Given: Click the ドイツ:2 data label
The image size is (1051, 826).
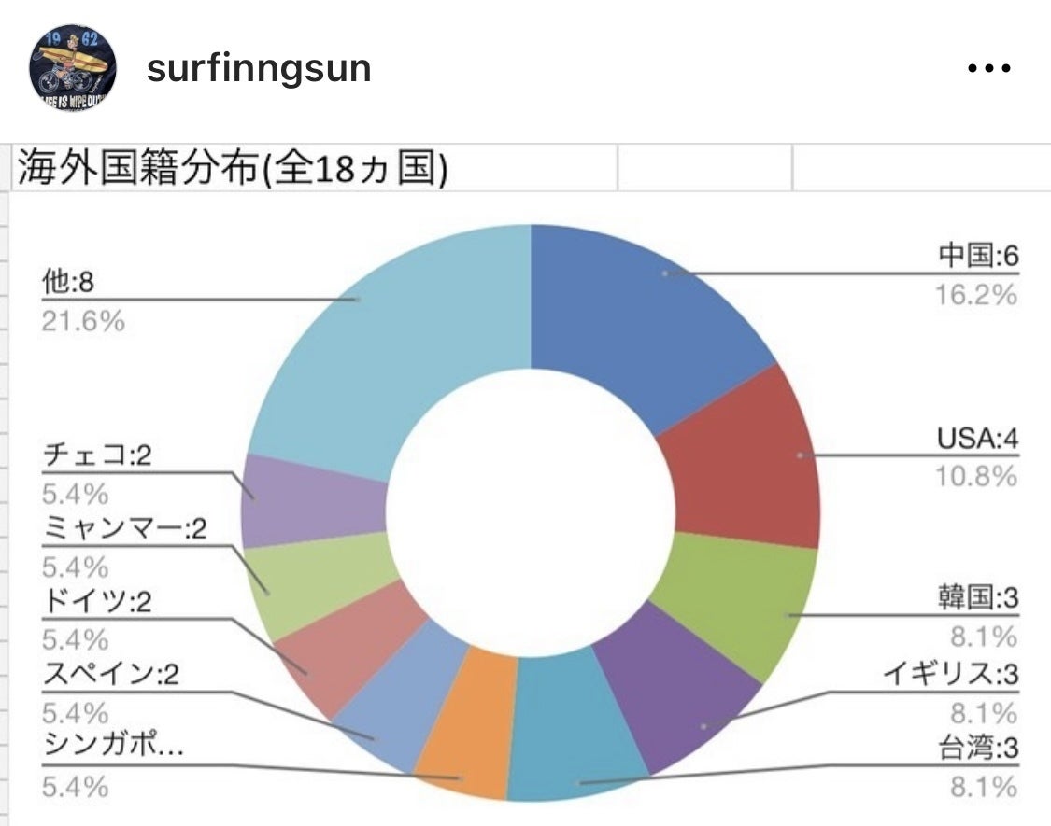Looking at the screenshot, I should (97, 602).
